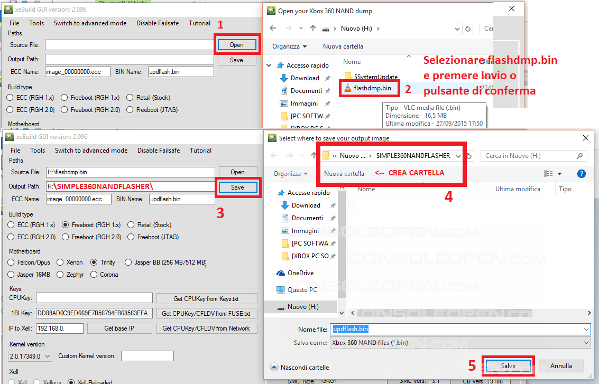599x385 pixels.
Task: Open the Kernel version dropdown
Action: click(31, 356)
